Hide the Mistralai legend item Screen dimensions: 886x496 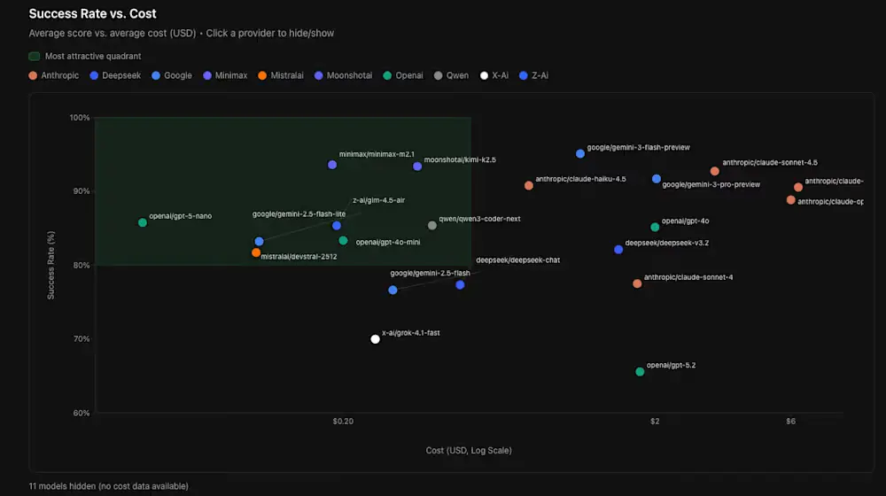tap(282, 75)
